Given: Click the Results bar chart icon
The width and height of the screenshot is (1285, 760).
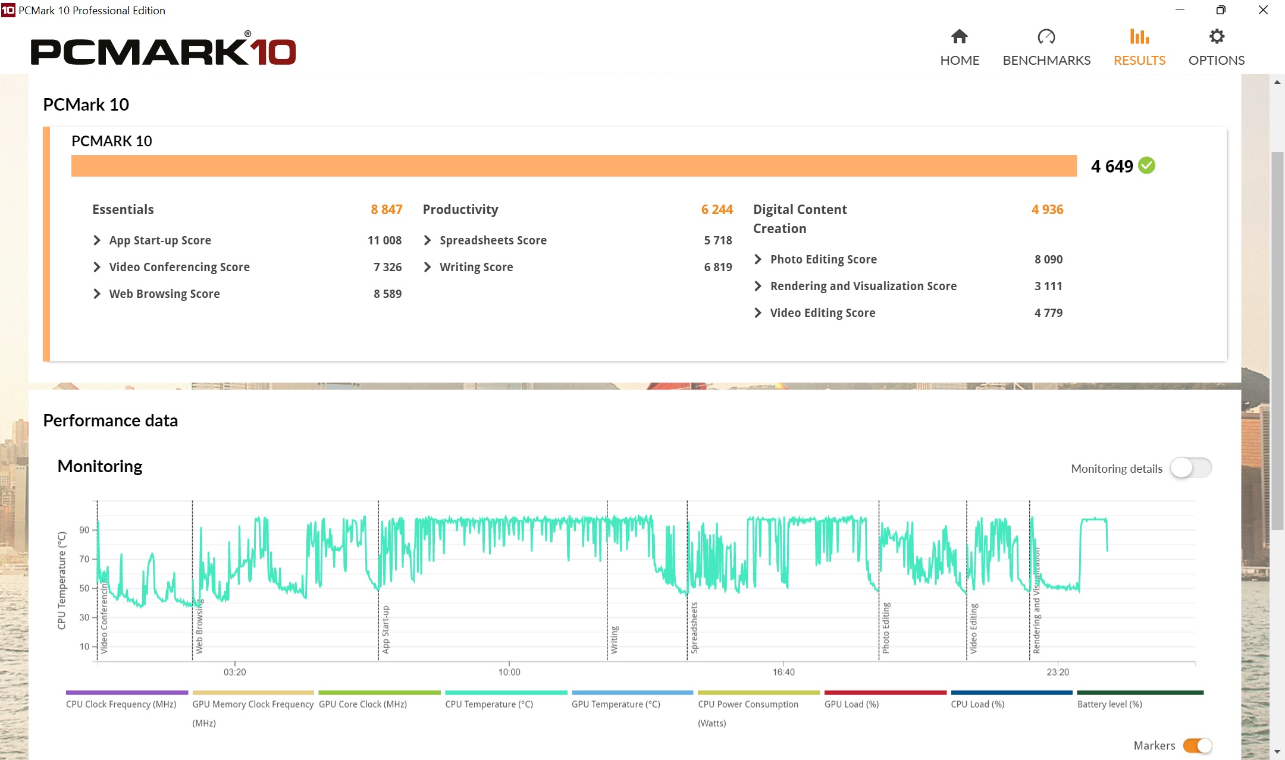Looking at the screenshot, I should point(1139,37).
